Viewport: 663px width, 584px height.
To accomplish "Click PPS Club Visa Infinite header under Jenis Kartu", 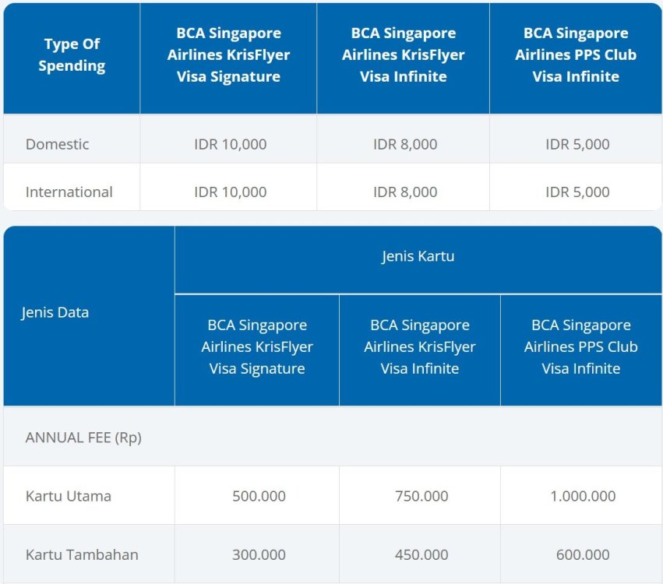I will coord(580,347).
